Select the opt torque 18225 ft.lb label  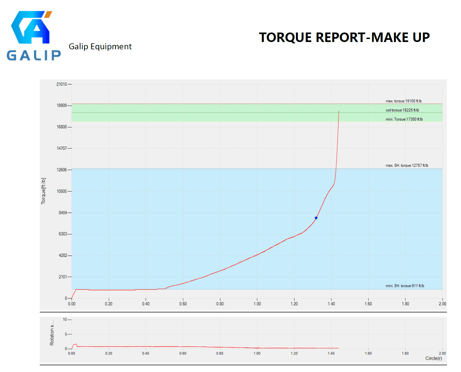[x=402, y=110]
